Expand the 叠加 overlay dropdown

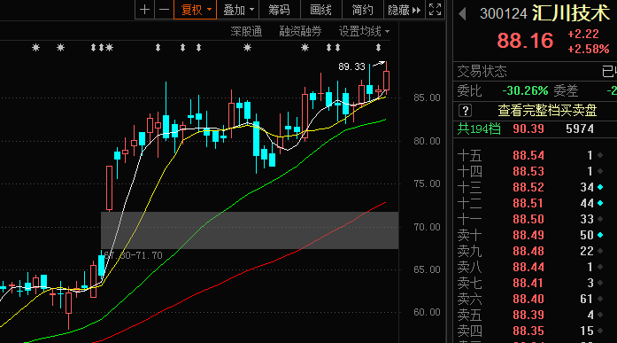[238, 10]
